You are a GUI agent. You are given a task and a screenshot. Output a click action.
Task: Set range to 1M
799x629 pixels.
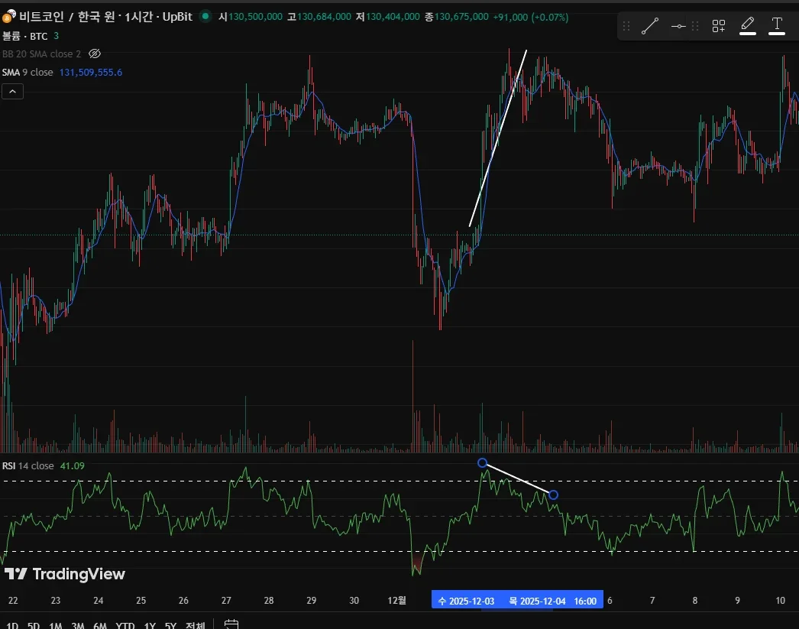coord(56,625)
